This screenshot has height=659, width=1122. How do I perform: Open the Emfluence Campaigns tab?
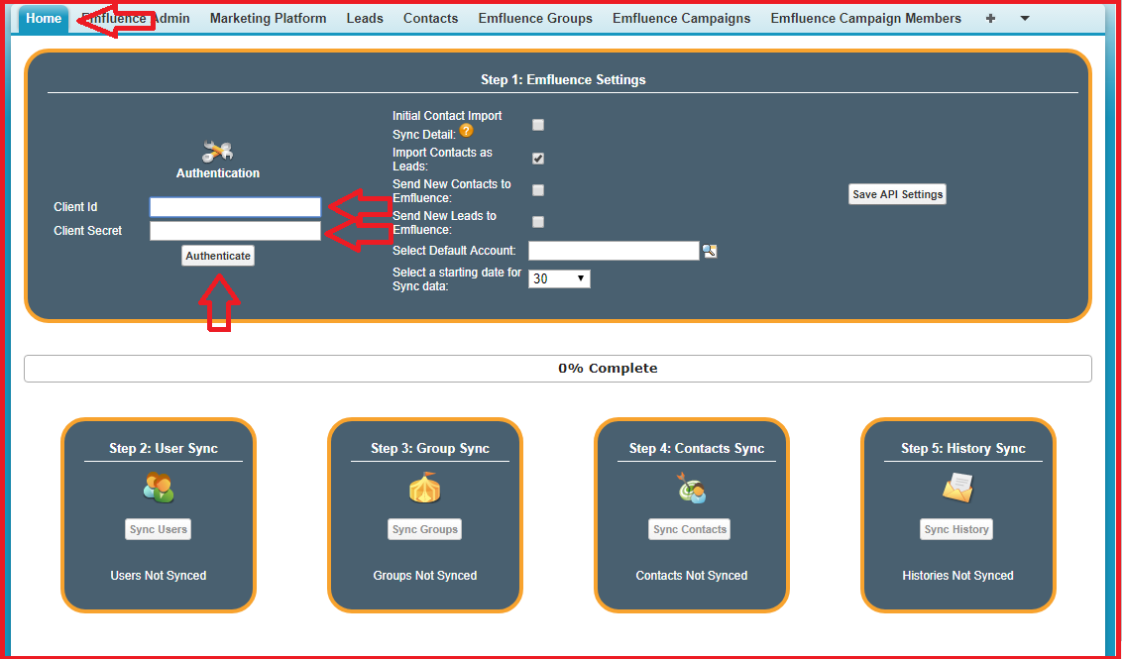(x=681, y=18)
